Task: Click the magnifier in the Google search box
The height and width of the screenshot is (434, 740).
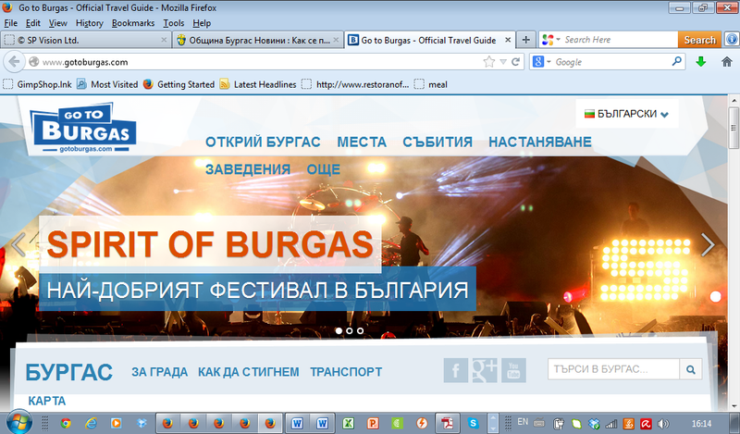Action: [677, 61]
